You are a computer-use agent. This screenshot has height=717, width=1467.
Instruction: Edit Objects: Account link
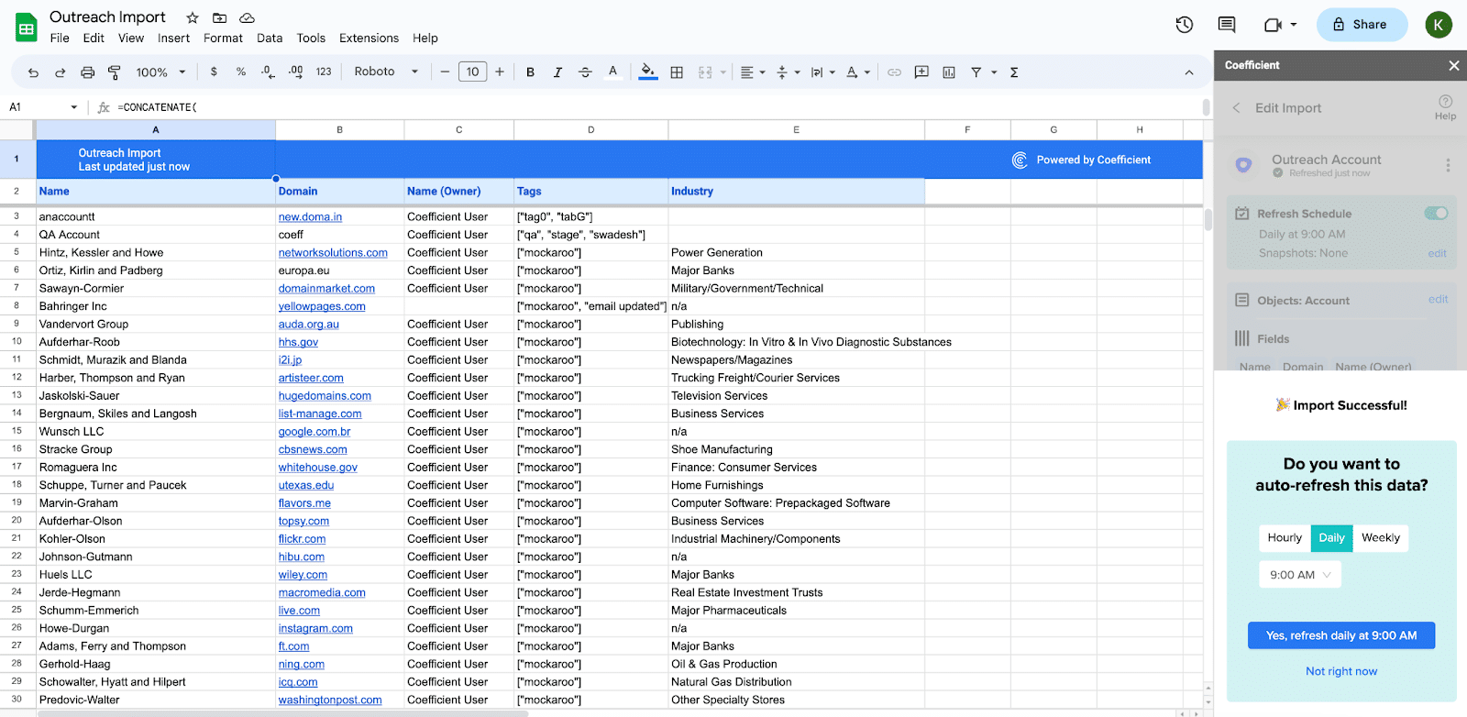[x=1438, y=299]
